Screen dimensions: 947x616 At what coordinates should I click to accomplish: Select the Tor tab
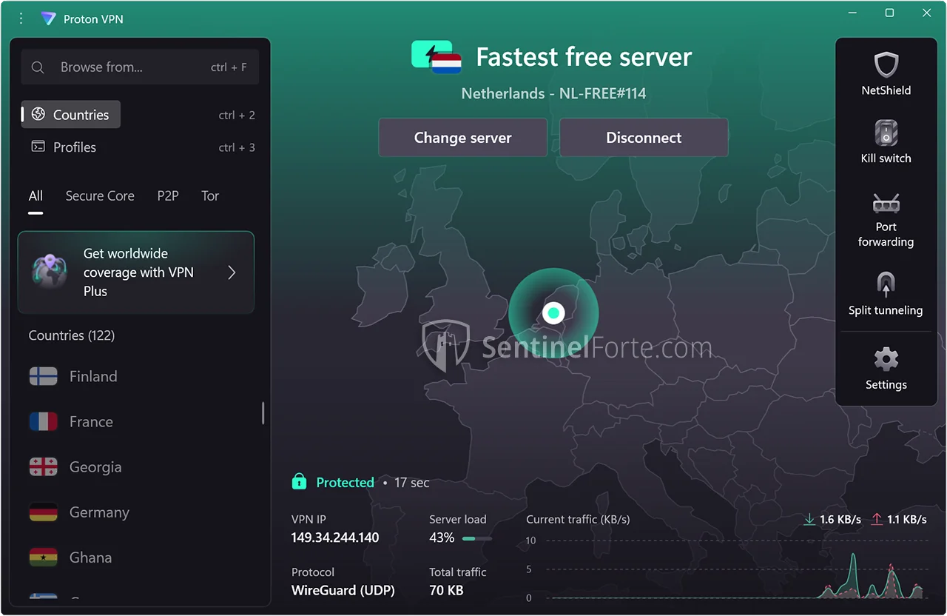pos(210,196)
